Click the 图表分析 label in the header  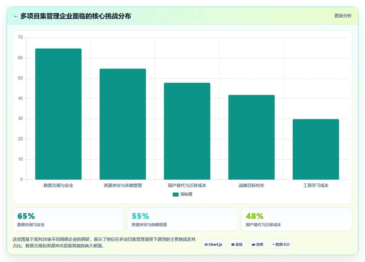pos(343,16)
